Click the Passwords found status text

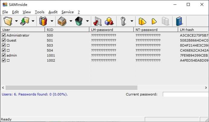click(x=43, y=94)
